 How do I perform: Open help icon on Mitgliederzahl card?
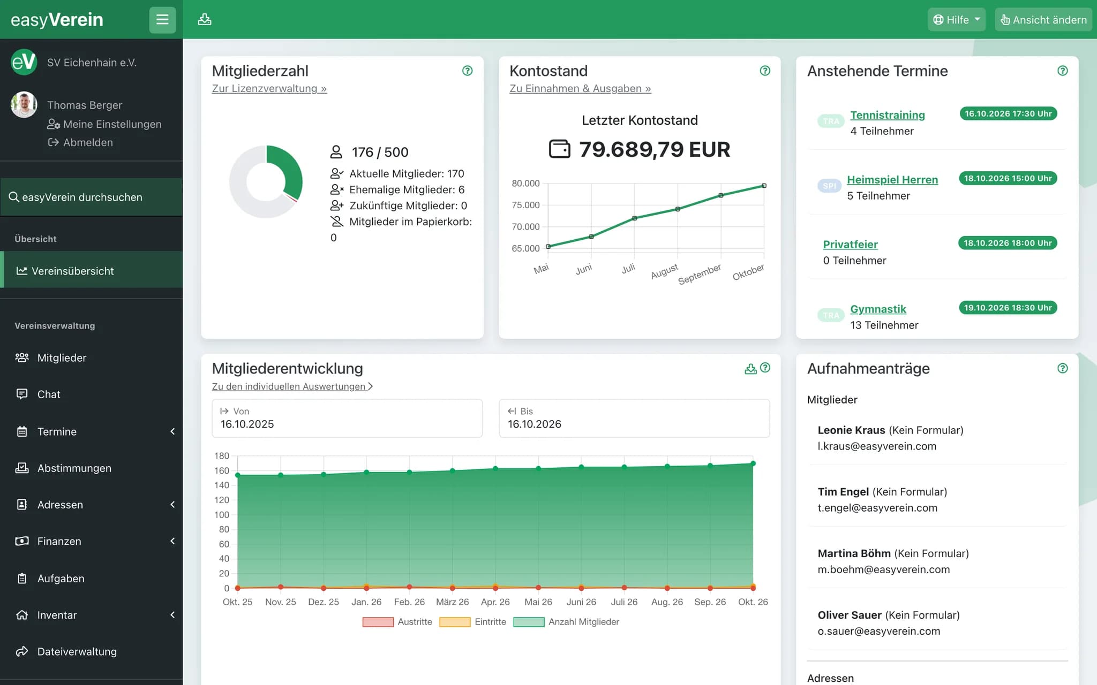tap(467, 71)
